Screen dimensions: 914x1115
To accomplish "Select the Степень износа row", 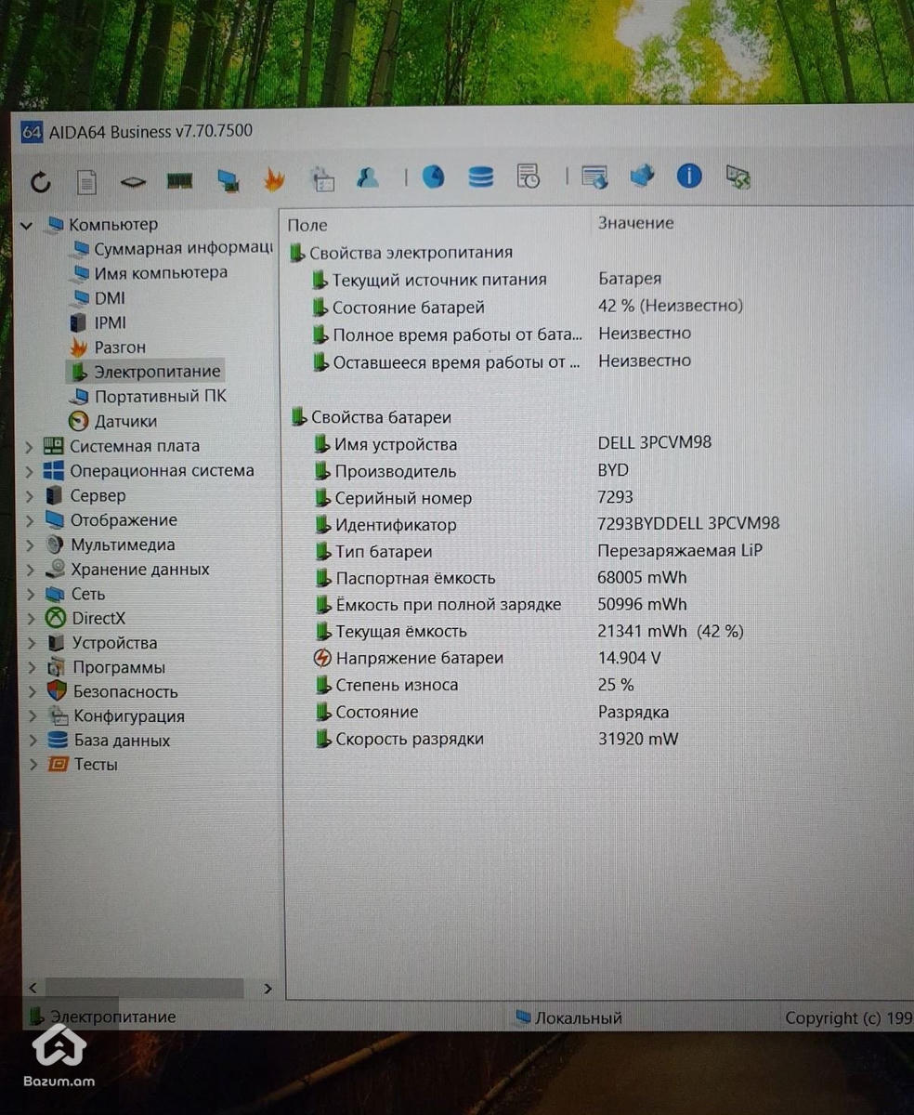I will (x=386, y=686).
